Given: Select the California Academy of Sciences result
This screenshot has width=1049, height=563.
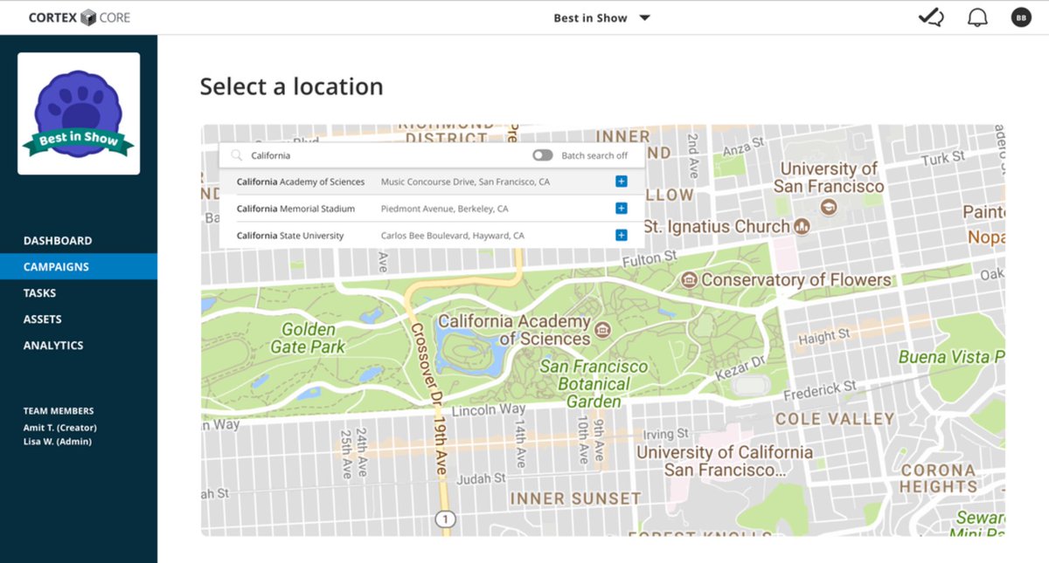Looking at the screenshot, I should (432, 182).
